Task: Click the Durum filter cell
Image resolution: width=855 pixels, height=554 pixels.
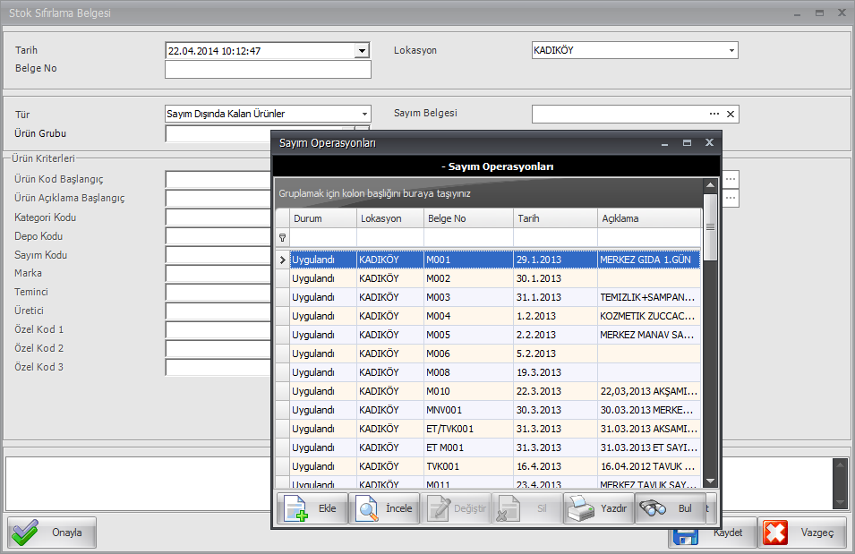Action: (x=323, y=238)
